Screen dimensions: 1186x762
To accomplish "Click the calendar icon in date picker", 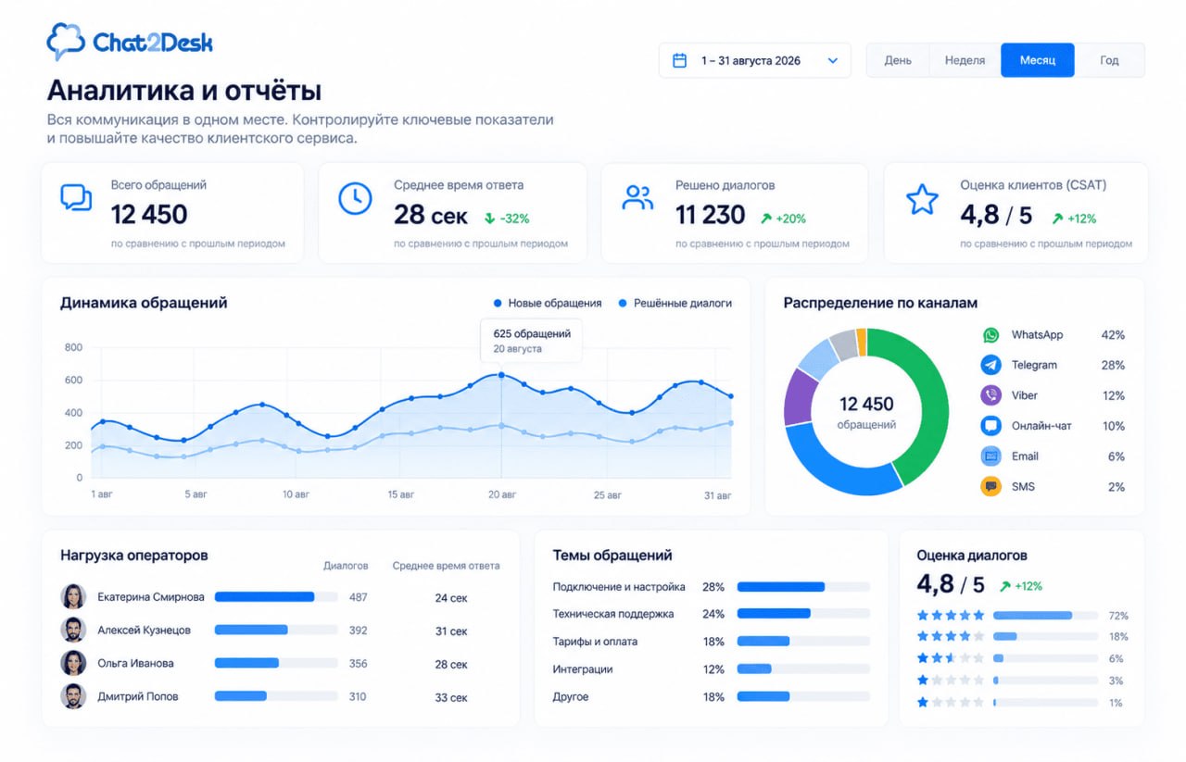I will pyautogui.click(x=679, y=60).
